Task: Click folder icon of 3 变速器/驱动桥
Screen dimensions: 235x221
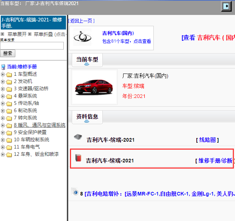Action: (9, 89)
